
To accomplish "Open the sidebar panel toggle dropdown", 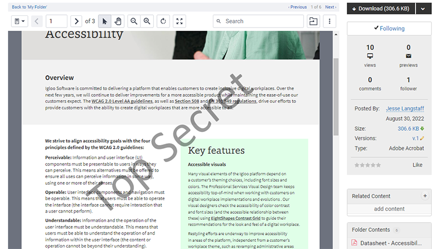I will pyautogui.click(x=20, y=21).
